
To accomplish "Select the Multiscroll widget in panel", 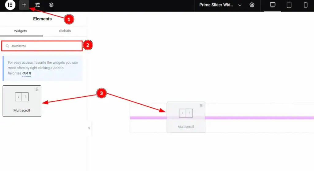I will pos(22,101).
